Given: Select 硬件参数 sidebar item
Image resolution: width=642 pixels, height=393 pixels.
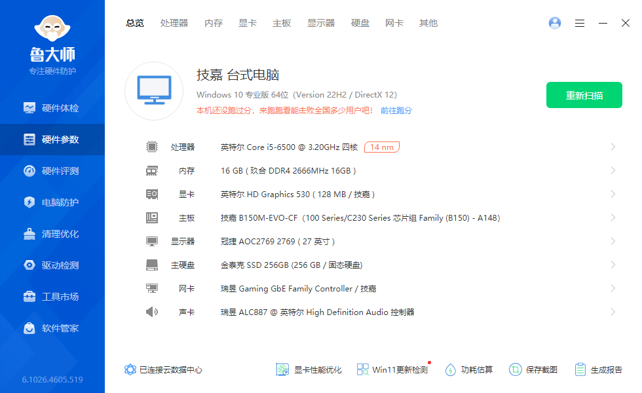Looking at the screenshot, I should tap(52, 140).
